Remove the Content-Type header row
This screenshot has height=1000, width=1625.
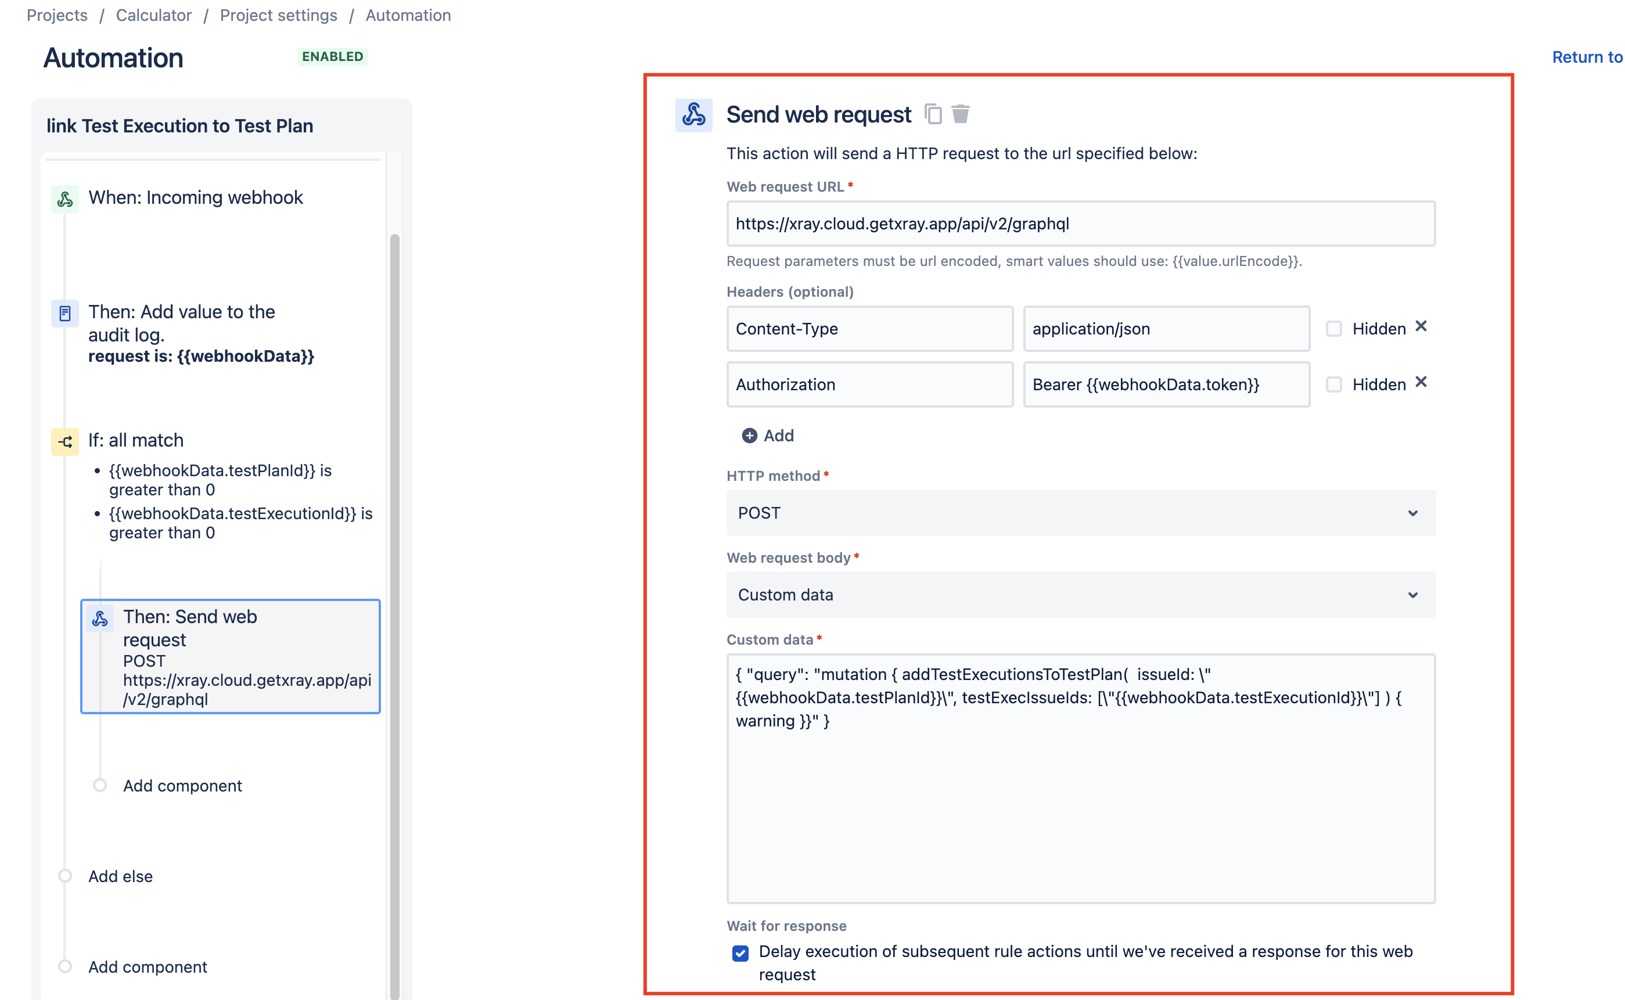tap(1421, 326)
